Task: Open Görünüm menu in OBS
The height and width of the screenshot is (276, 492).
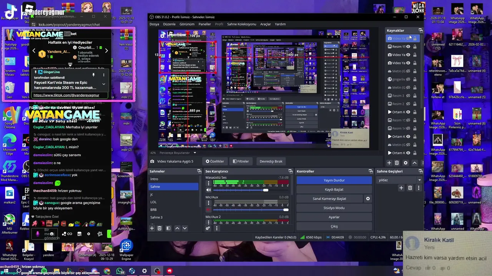Action: click(187, 24)
